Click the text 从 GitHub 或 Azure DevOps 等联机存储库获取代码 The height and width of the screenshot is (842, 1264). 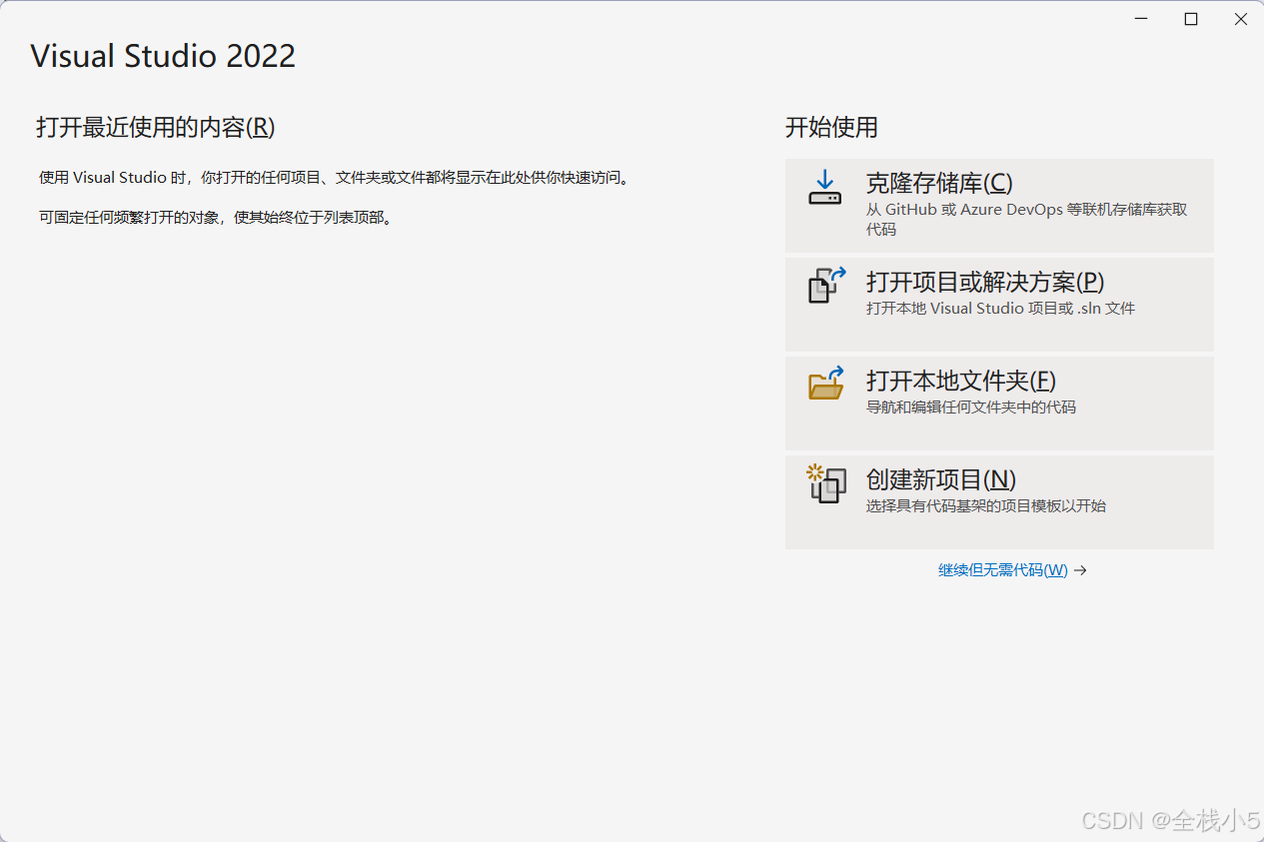coord(1026,220)
